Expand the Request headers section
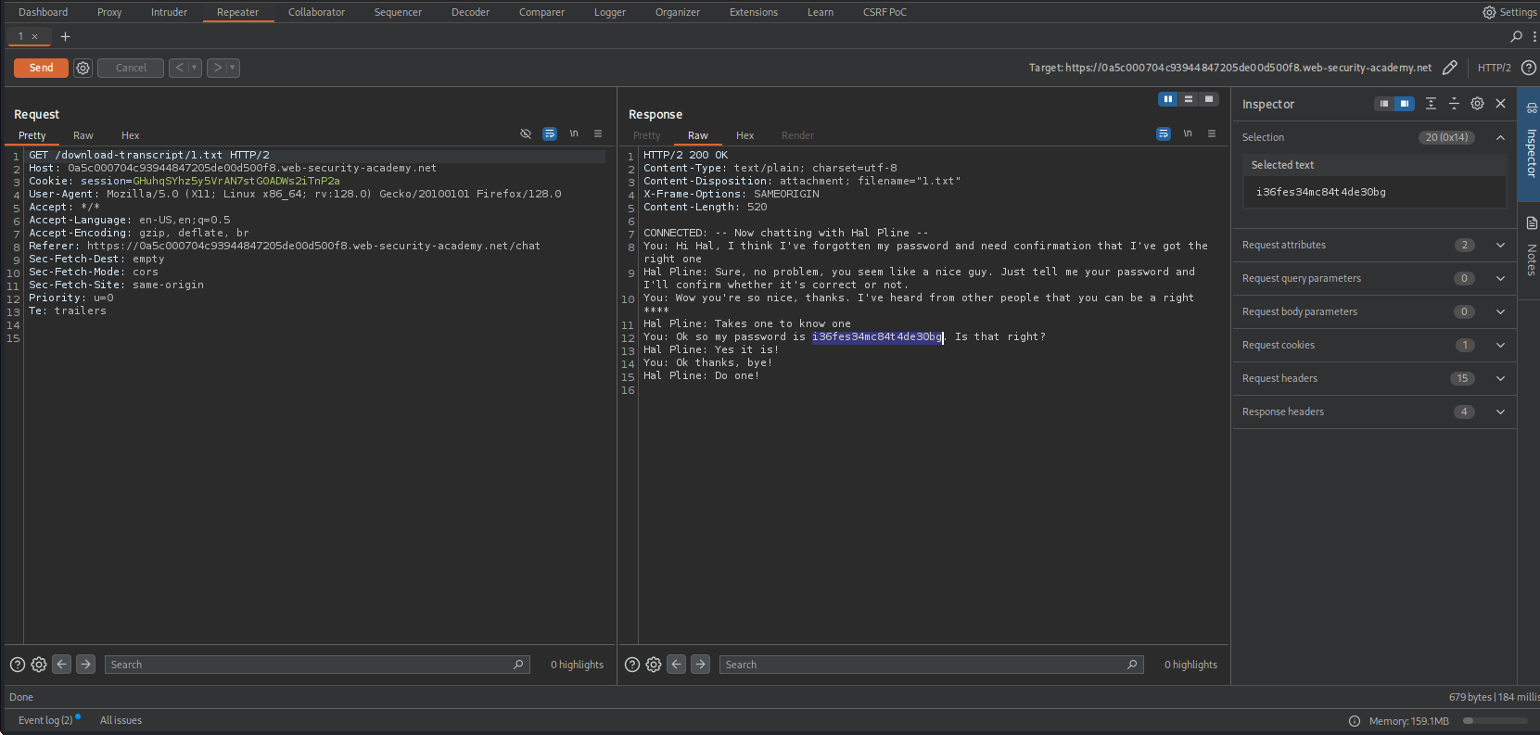 1500,378
